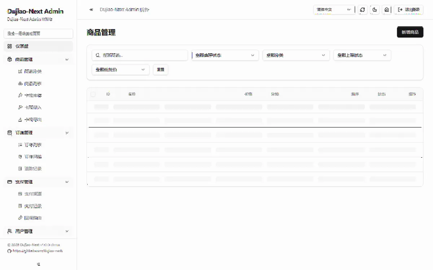This screenshot has width=433, height=270.
Task: Click the list icon beside 订单列表
Action: 20,145
